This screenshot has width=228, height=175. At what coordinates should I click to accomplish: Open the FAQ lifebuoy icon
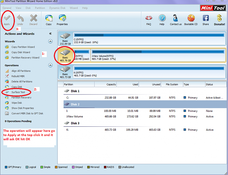click(149, 18)
